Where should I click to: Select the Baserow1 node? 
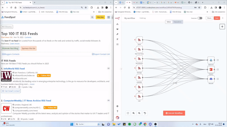pos(211,60)
